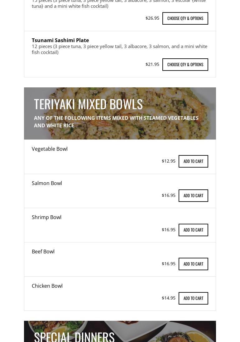
Task: Click Choose Qty & Options beside $26.95
Action: click(185, 18)
